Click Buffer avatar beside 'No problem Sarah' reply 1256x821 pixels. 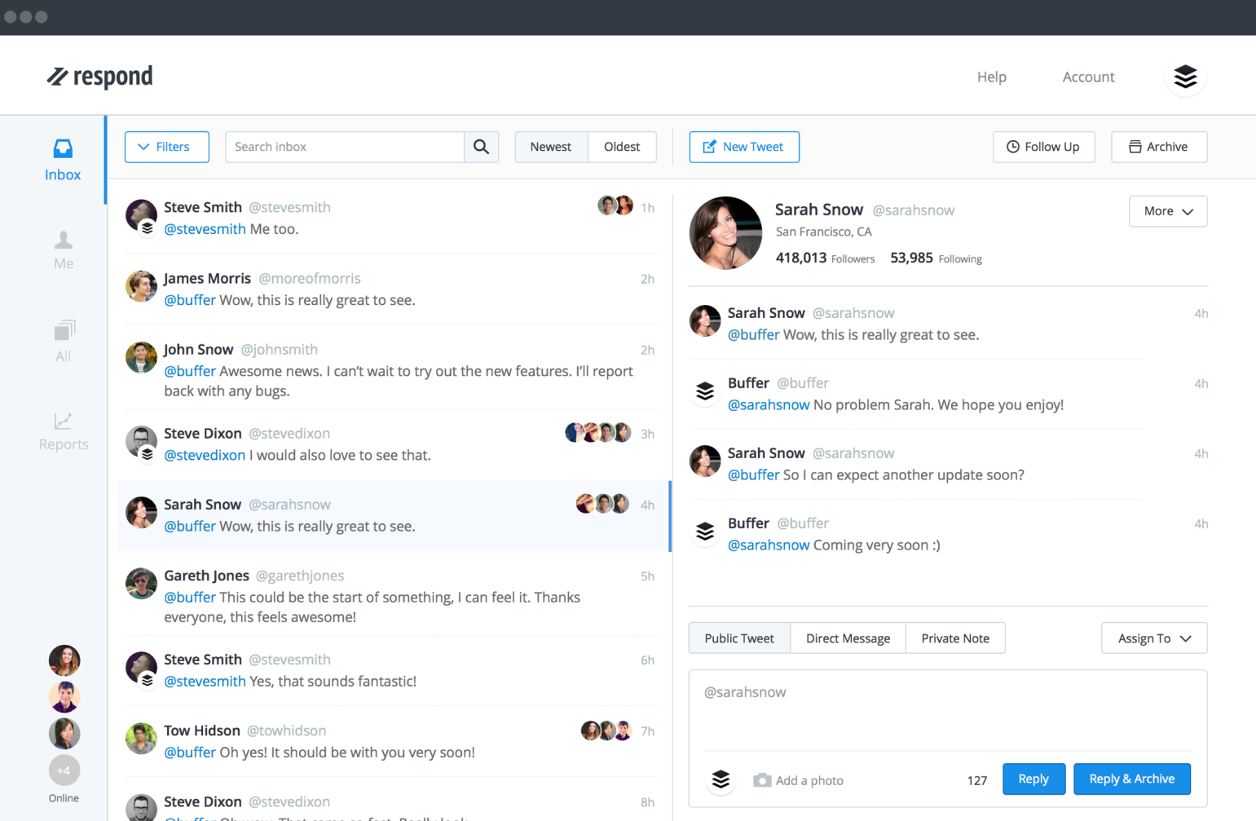click(x=705, y=391)
